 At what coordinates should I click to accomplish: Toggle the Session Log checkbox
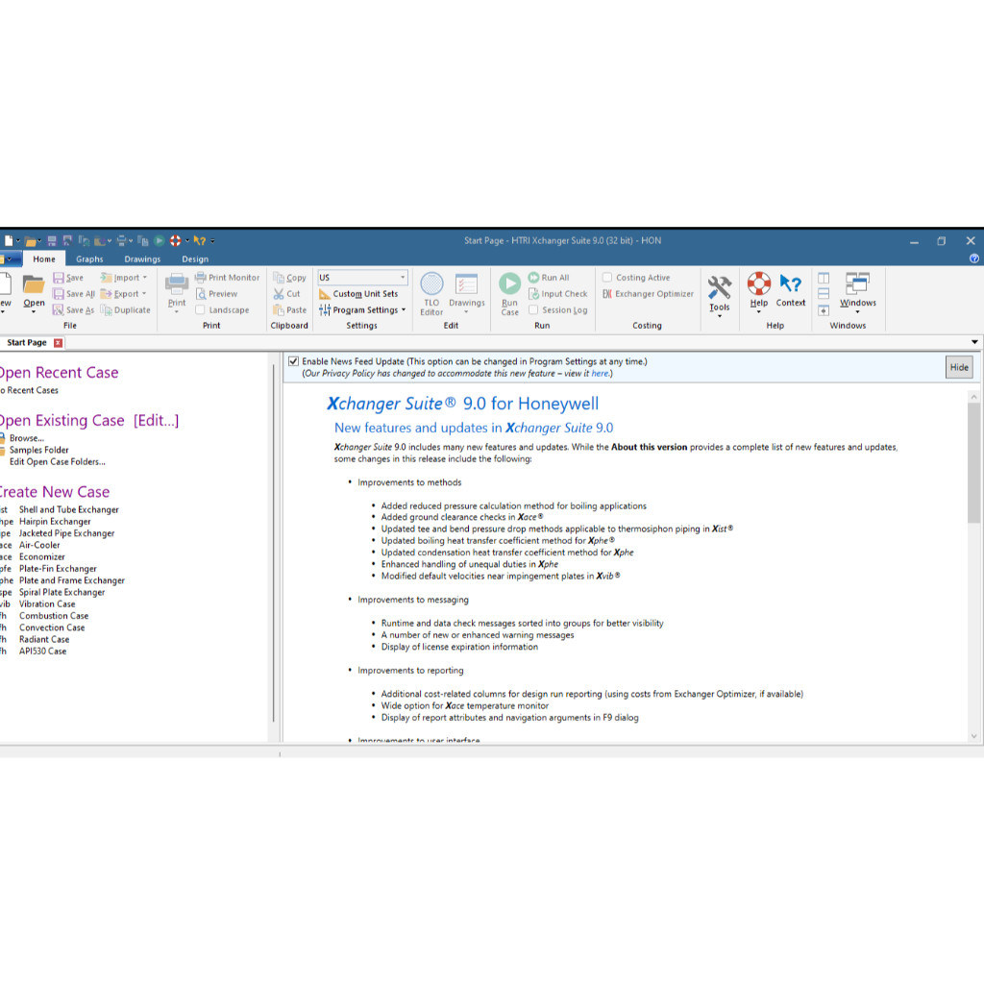pyautogui.click(x=533, y=310)
